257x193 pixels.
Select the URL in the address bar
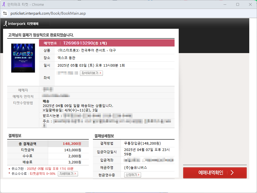(48, 13)
